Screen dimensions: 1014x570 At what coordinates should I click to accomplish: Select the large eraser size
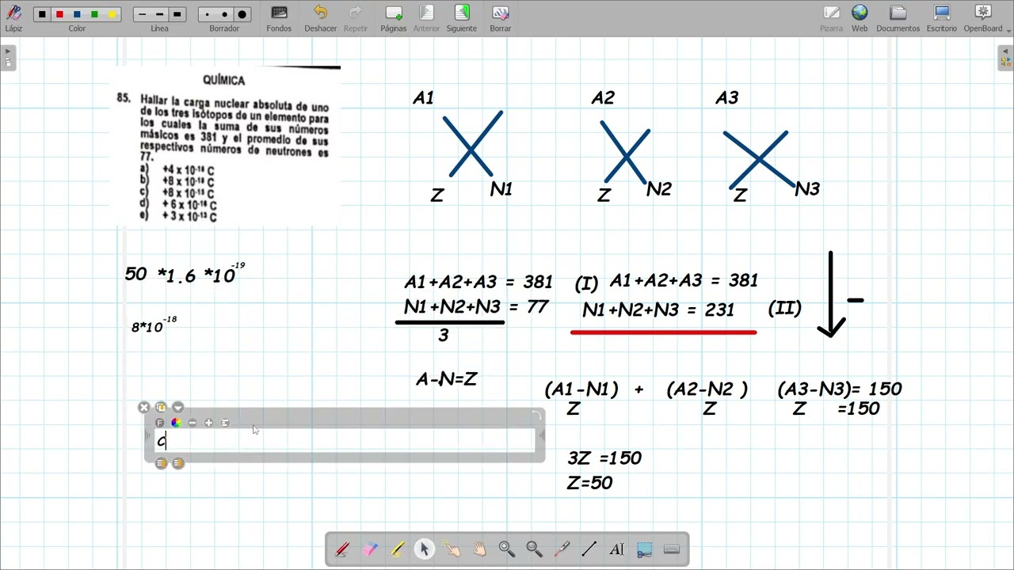[x=242, y=14]
